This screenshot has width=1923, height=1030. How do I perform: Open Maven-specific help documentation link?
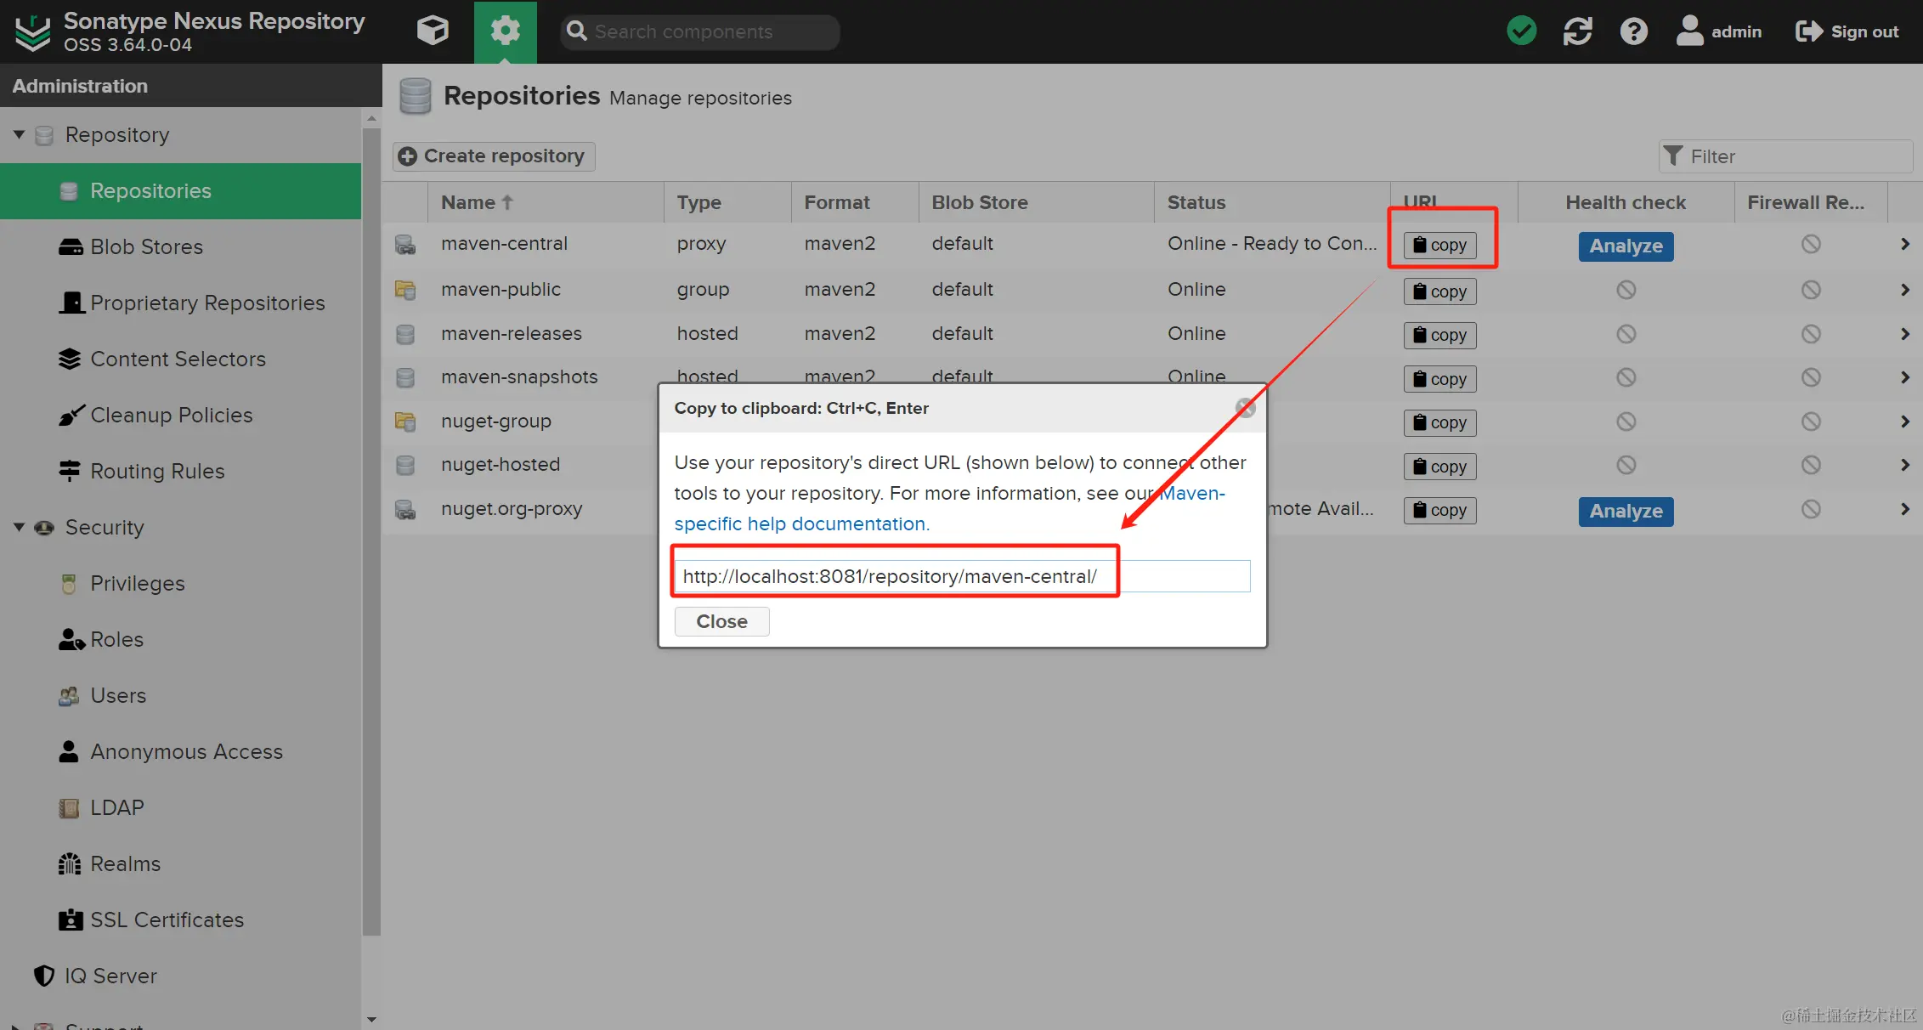tap(800, 523)
